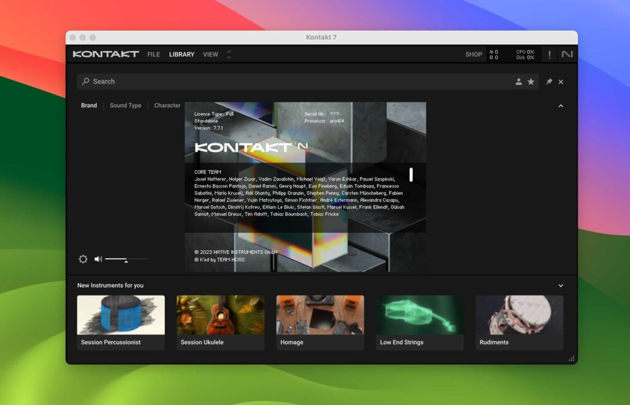Open the LIBRARY menu
Viewport: 630px width, 405px height.
pos(181,54)
